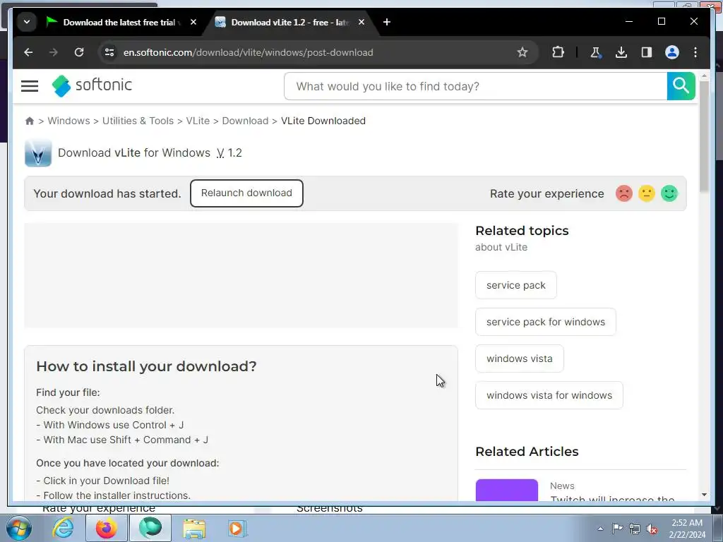Click the browser forward arrow
This screenshot has height=542, width=723.
coord(54,52)
